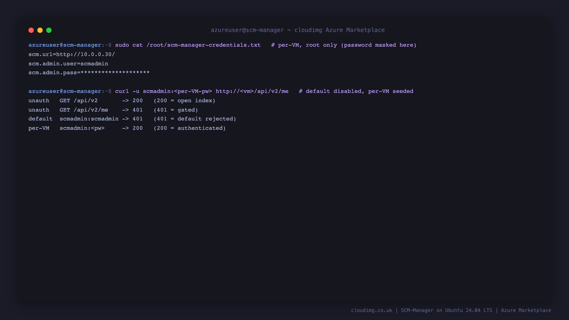Screen dimensions: 569x320
Task: Click the comment '# per-VM, root only (password masked here)'
Action: pos(344,45)
